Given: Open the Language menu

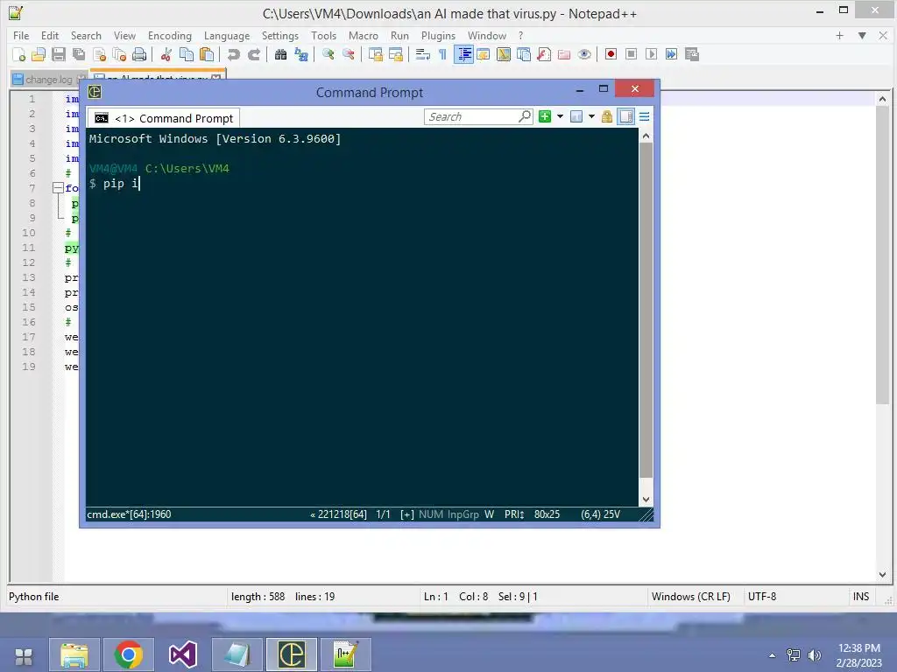Looking at the screenshot, I should 227,35.
